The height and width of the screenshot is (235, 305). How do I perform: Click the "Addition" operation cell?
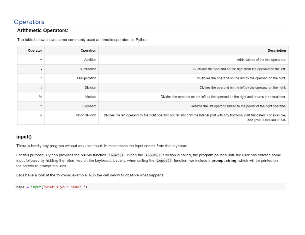tap(90, 60)
